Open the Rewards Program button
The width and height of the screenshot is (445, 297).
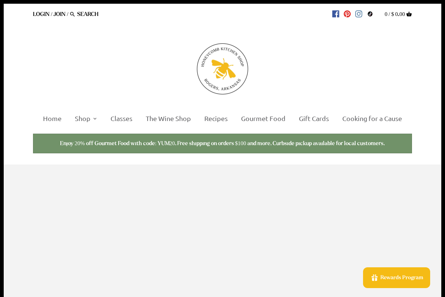[x=396, y=277]
